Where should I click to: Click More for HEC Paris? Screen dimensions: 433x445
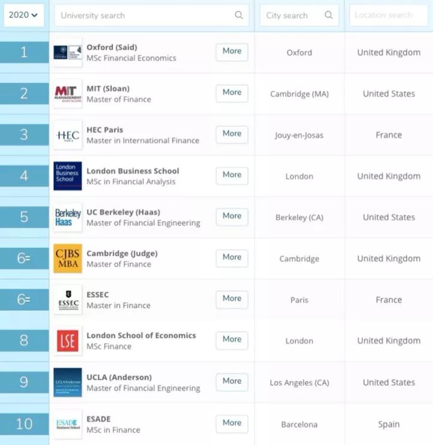(232, 135)
